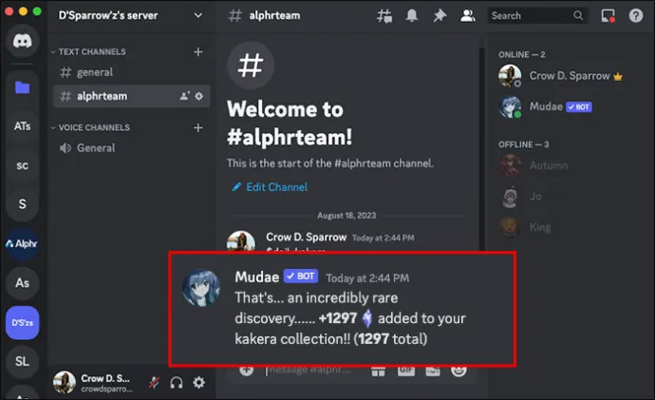Open Discord home direct messages icon
This screenshot has width=655, height=400.
tap(22, 41)
